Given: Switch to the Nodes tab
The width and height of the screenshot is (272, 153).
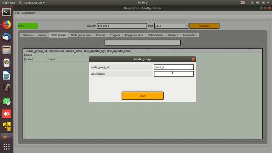Looking at the screenshot, I should 42,35.
